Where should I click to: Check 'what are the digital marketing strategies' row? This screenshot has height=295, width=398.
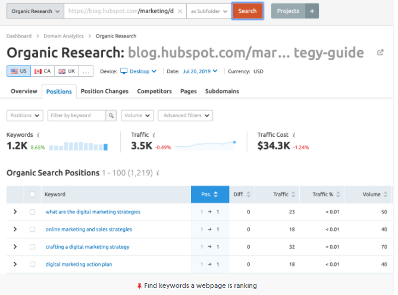[x=33, y=212]
